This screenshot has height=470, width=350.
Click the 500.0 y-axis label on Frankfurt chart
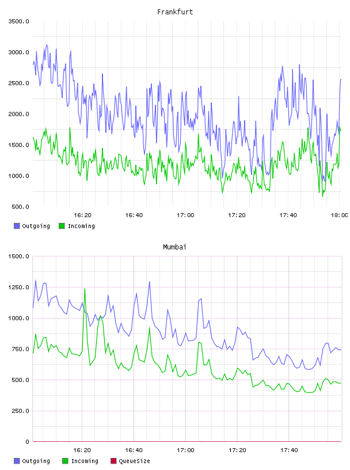click(x=20, y=207)
